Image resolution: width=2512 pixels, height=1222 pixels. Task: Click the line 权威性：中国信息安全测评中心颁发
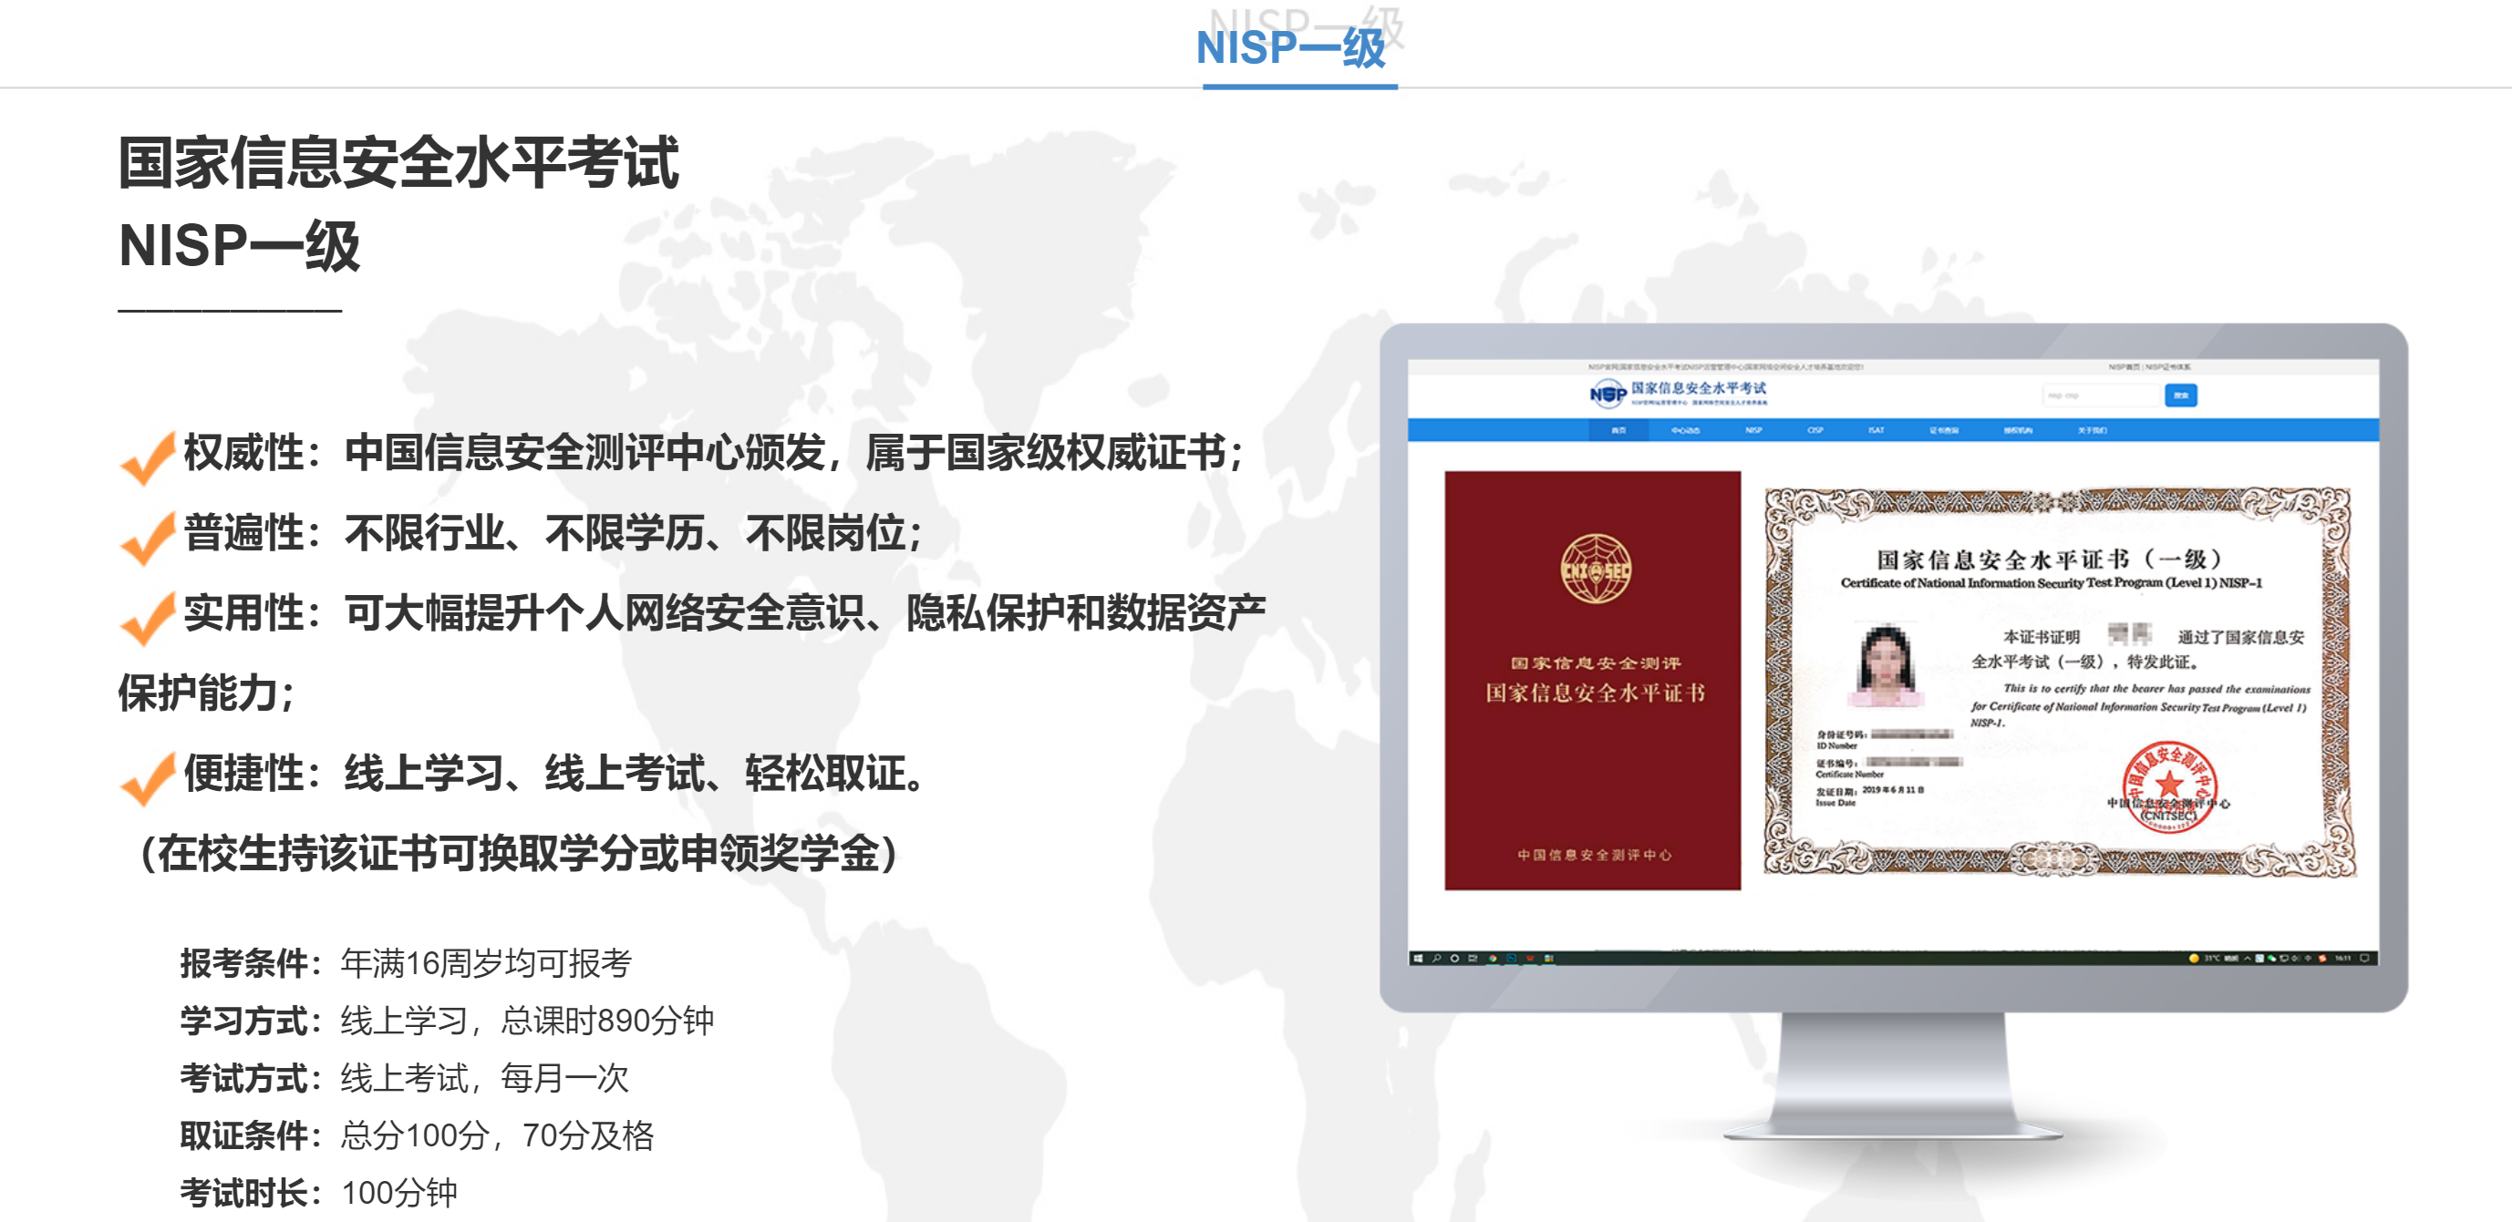click(713, 453)
